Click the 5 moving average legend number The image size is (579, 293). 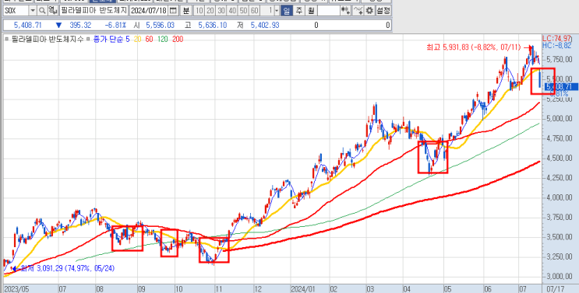coord(128,39)
